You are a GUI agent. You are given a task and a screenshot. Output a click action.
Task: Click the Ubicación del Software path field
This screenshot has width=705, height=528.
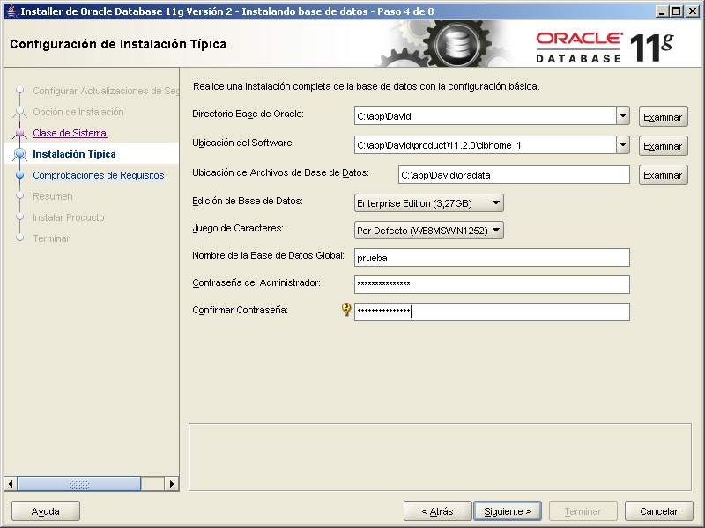tap(486, 145)
